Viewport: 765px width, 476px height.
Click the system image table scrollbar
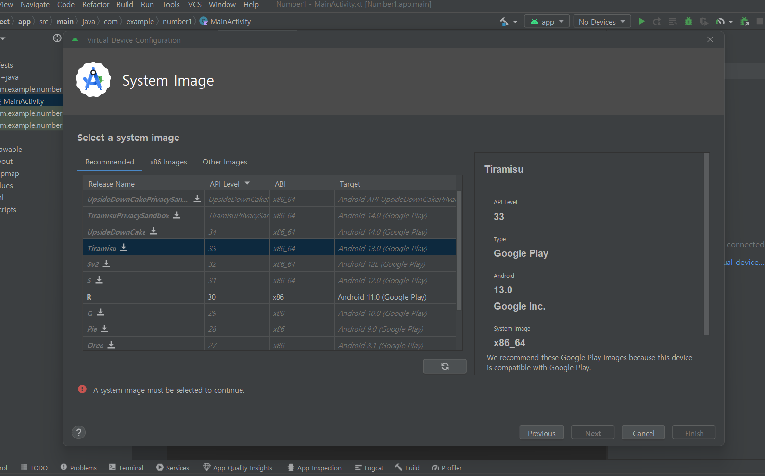pyautogui.click(x=459, y=251)
